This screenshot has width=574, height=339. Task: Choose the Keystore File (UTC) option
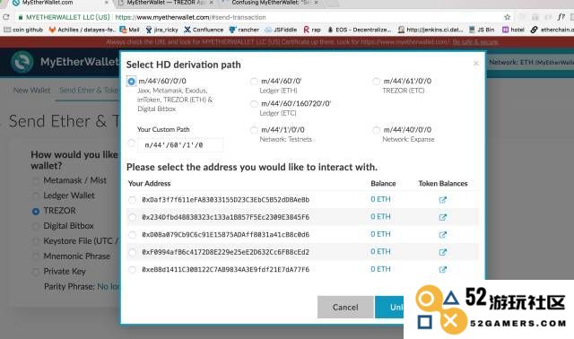click(x=36, y=241)
